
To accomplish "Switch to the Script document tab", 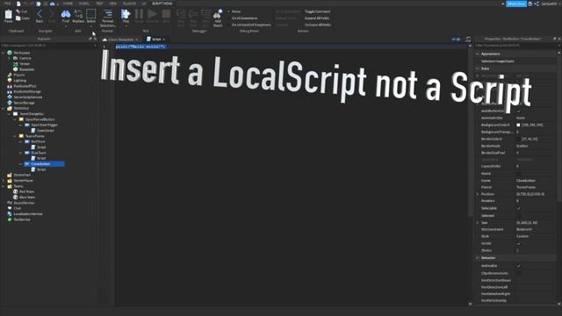I will click(156, 39).
